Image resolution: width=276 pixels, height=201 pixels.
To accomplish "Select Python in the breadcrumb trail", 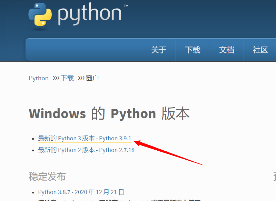I will [x=39, y=78].
